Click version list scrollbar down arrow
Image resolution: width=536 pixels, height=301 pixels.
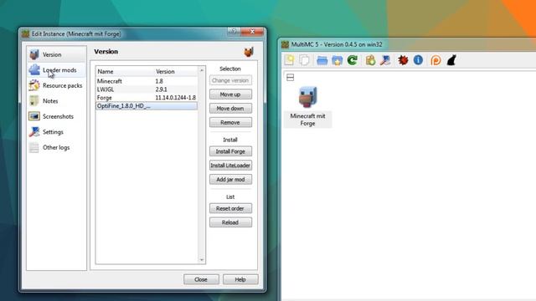pos(201,260)
